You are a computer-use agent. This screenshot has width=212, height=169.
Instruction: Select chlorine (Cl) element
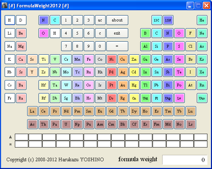tap(191, 46)
